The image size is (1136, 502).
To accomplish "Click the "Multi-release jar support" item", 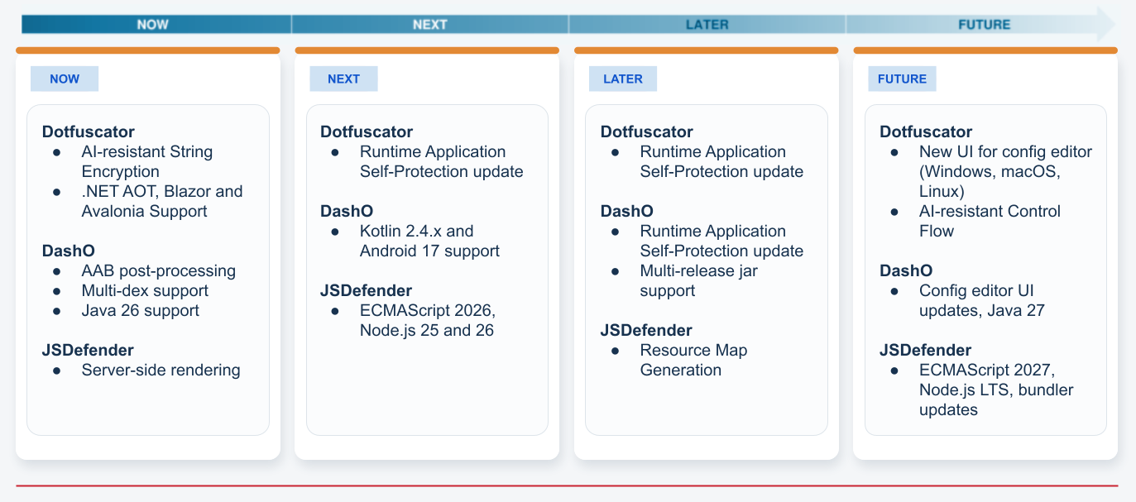I will pyautogui.click(x=698, y=280).
